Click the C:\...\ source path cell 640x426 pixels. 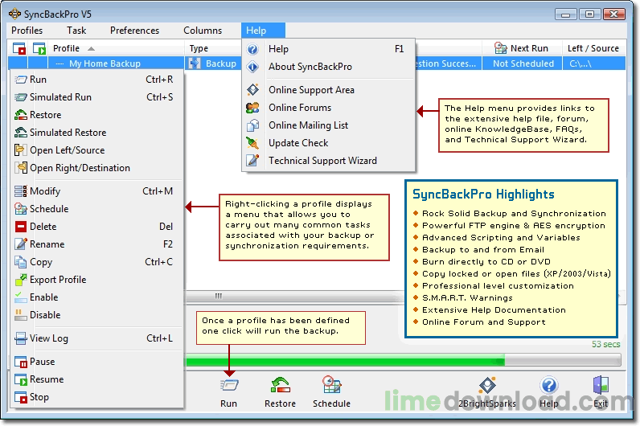click(594, 63)
